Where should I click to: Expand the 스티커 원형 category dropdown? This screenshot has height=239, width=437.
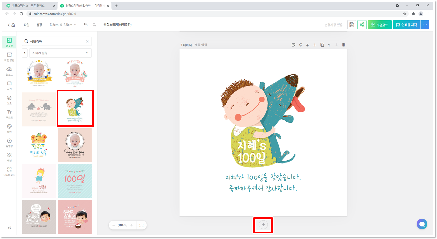click(60, 53)
